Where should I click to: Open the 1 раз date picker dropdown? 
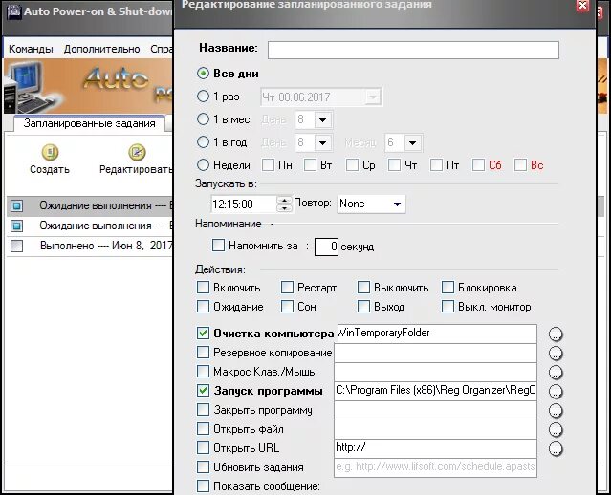(x=373, y=97)
